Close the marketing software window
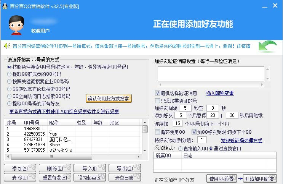Image resolution: width=283 pixels, height=191 pixels. pos(275,6)
